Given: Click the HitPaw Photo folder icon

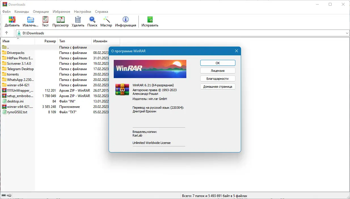Looking at the screenshot, I should [4, 58].
